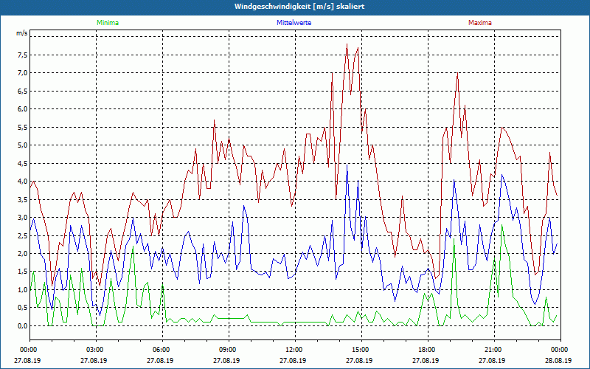Screen dimensions: 590x369
Task: Click the 3,5 y-axis value
Action: tap(22, 199)
